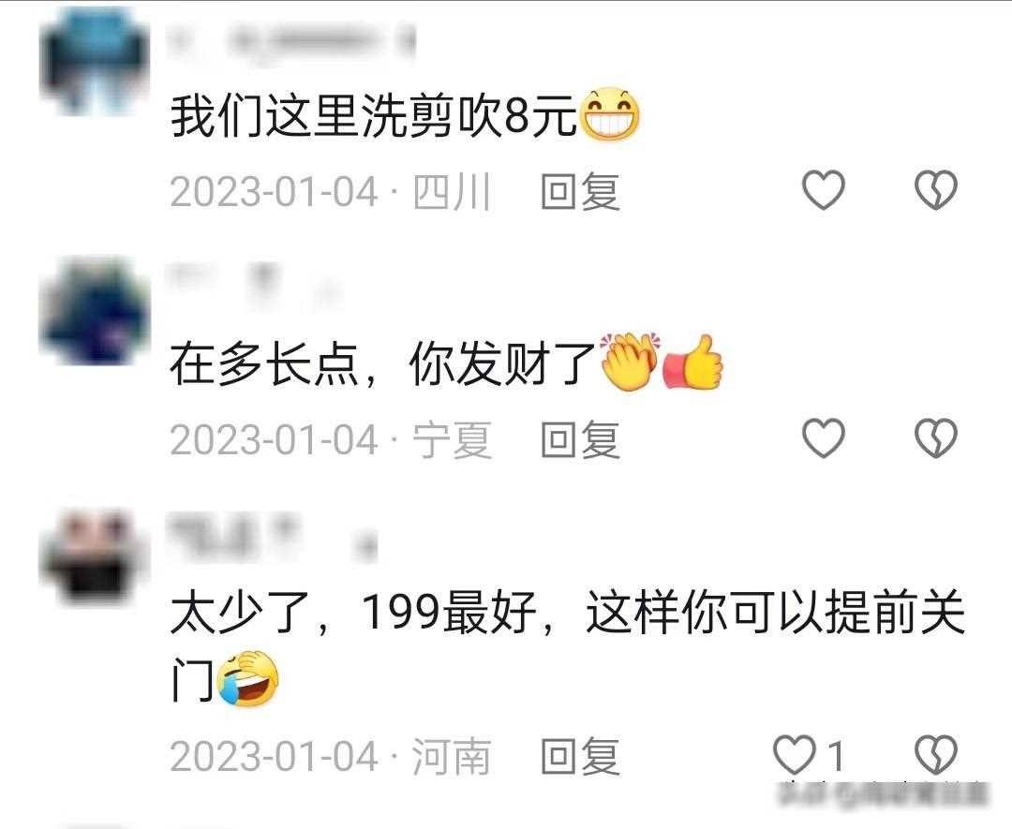Select the comment text 在多长点，你发财了
The image size is (1012, 829).
tap(382, 364)
